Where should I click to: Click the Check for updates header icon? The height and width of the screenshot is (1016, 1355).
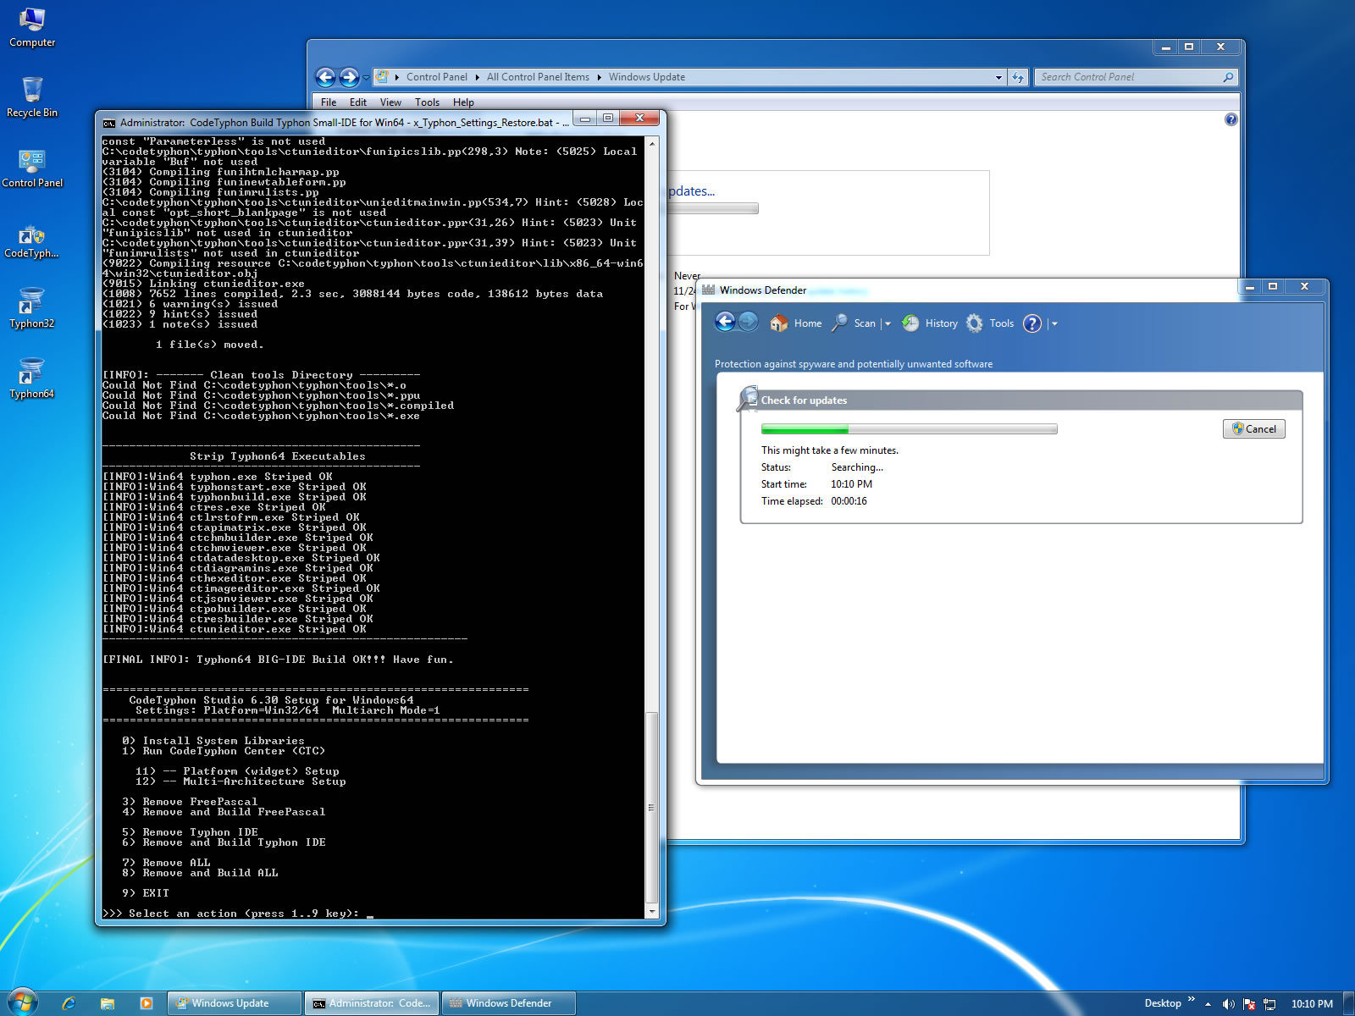[747, 399]
